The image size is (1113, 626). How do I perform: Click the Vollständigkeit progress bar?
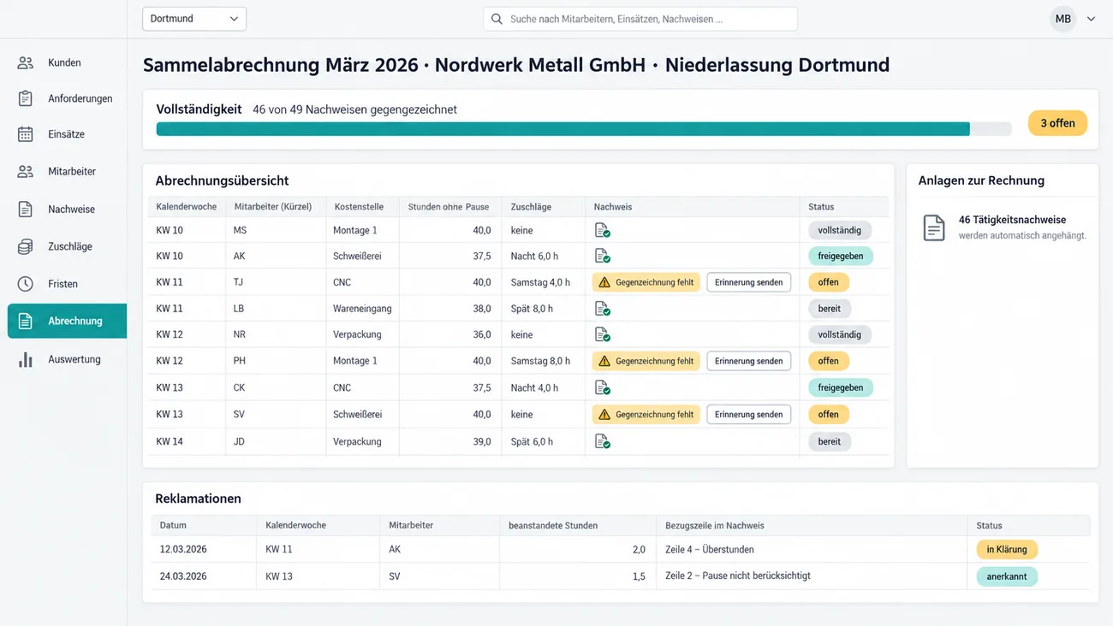point(584,129)
